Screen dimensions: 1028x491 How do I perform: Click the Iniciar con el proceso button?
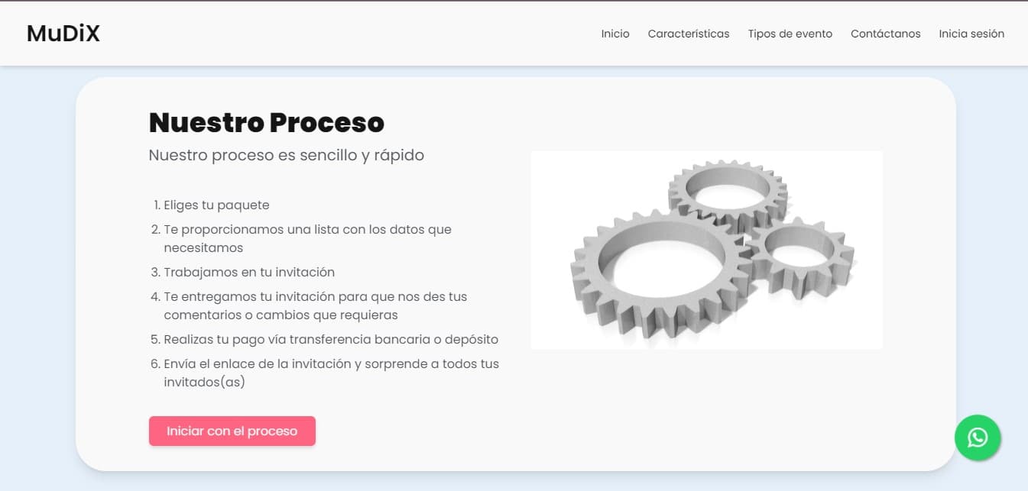click(x=232, y=431)
